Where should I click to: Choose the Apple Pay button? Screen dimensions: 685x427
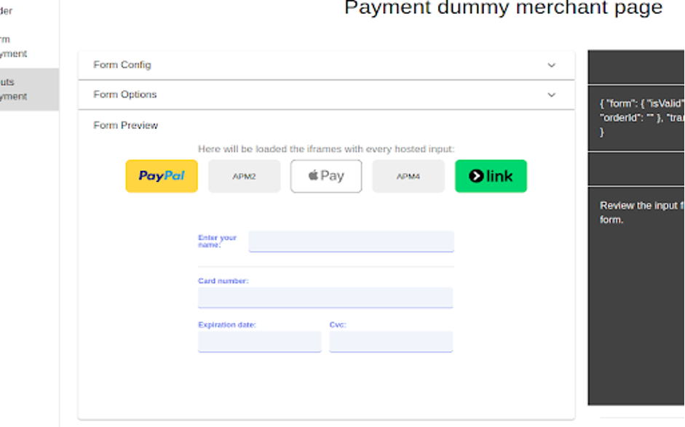pos(326,176)
